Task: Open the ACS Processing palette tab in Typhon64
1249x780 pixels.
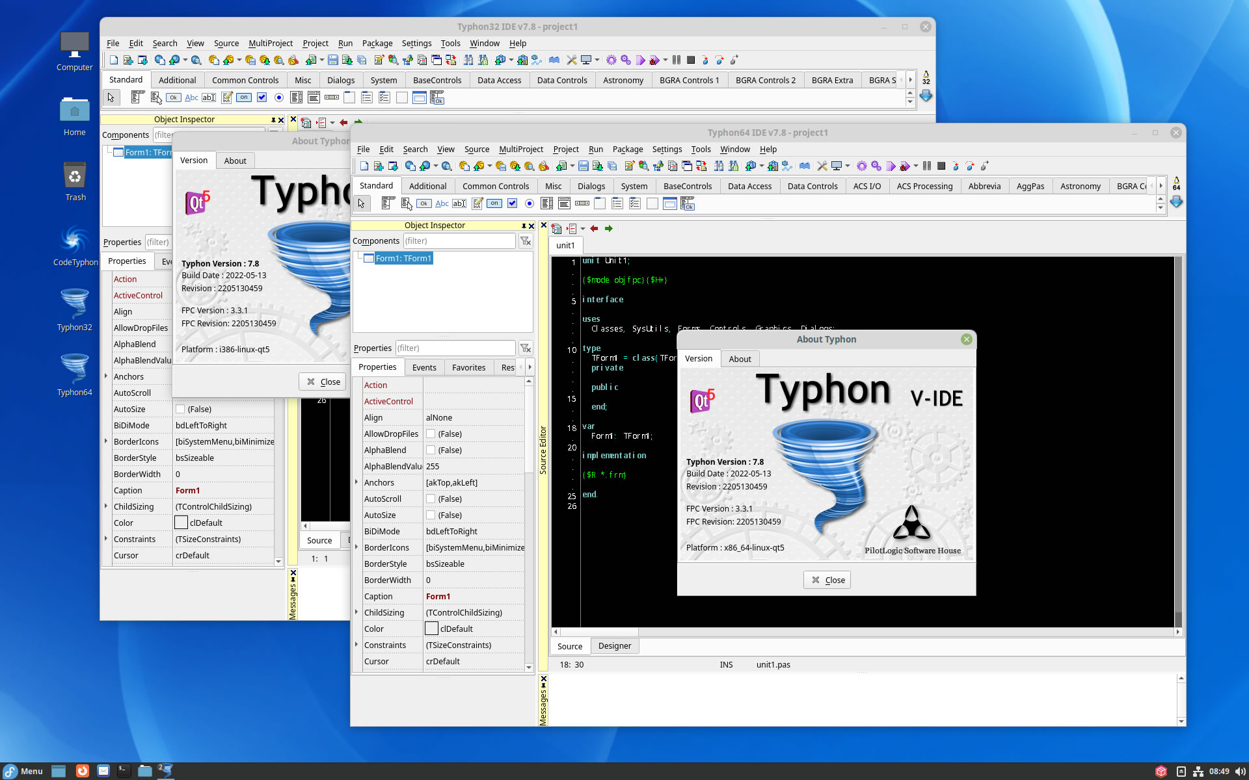Action: pyautogui.click(x=924, y=187)
